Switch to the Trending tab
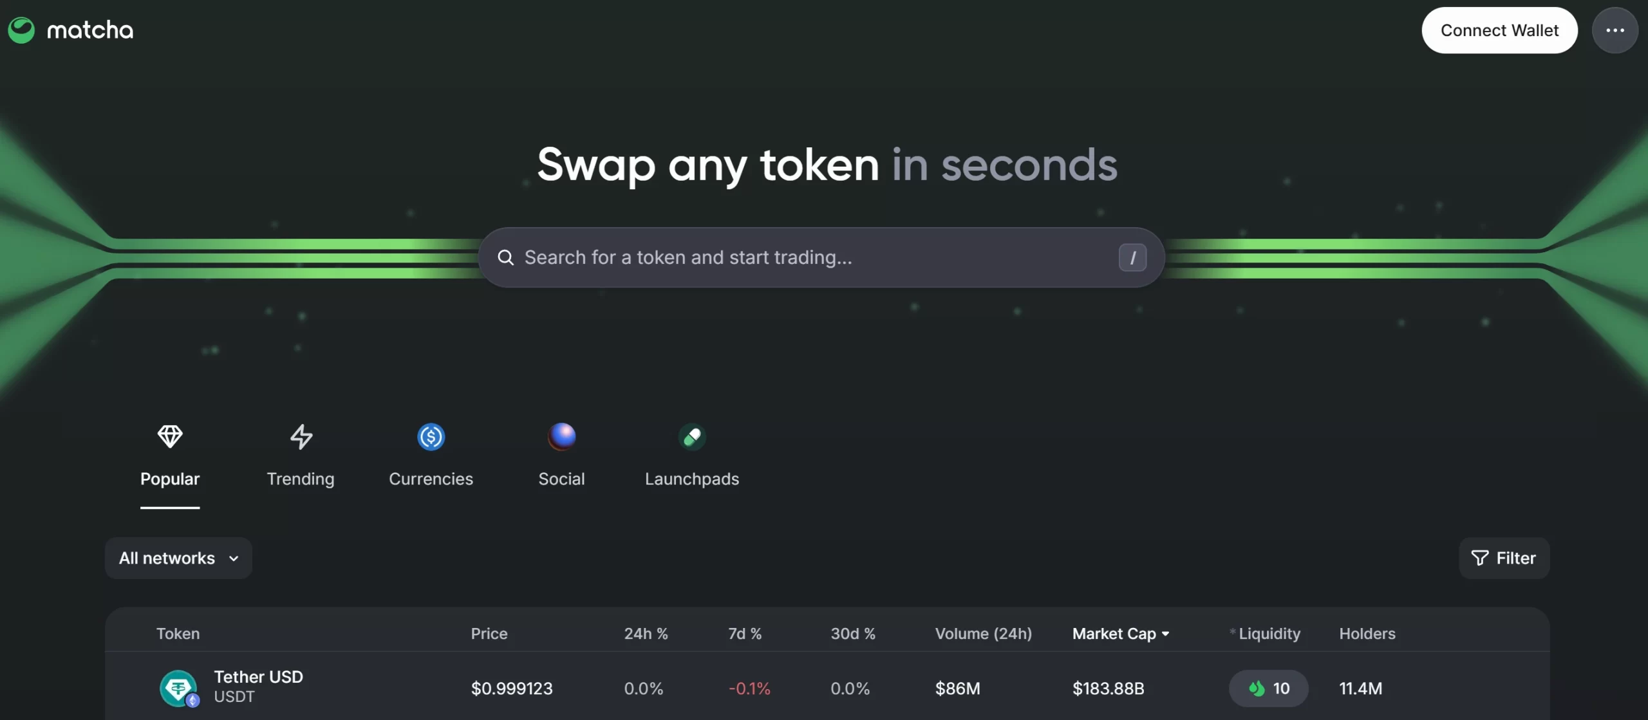This screenshot has height=720, width=1648. coord(301,479)
